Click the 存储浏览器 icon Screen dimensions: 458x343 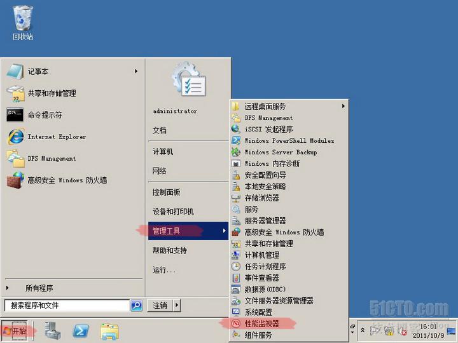[x=236, y=198]
